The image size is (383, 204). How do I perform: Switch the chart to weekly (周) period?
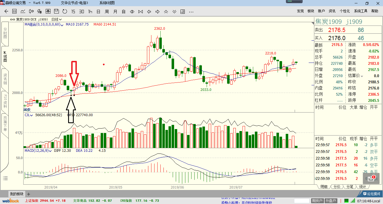[107, 12]
